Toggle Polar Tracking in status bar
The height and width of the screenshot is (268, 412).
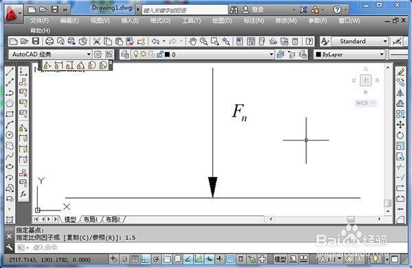tap(157, 259)
